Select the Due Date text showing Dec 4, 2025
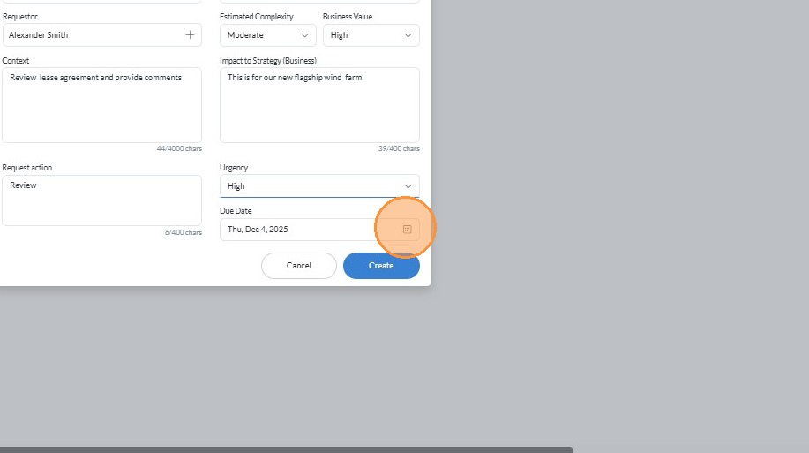This screenshot has width=809, height=453. (x=258, y=230)
